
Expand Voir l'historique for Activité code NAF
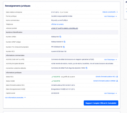coord(110,60)
